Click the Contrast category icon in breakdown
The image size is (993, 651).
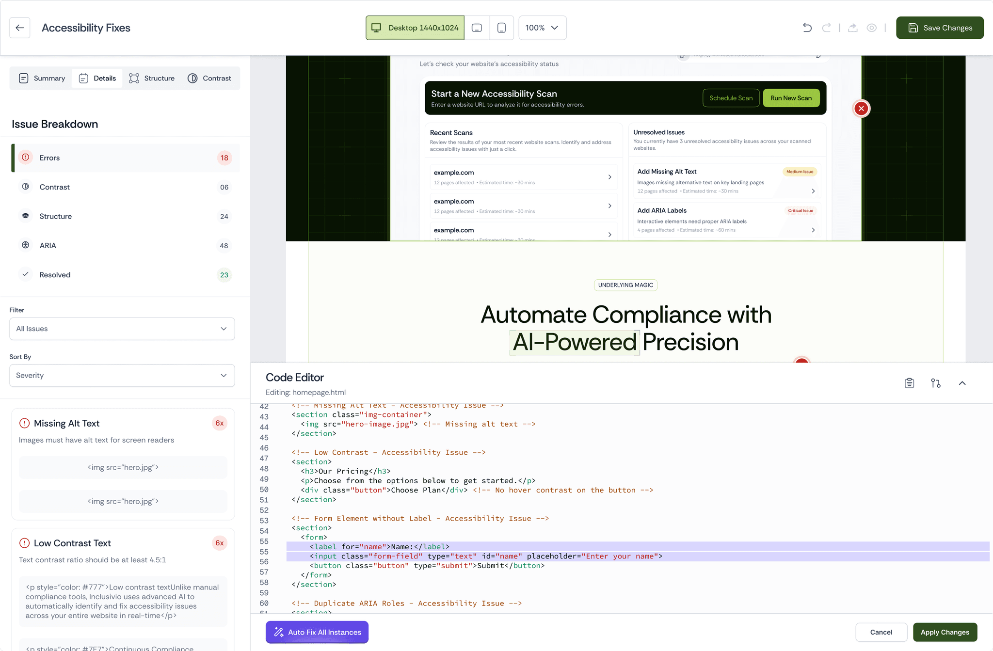click(x=26, y=187)
